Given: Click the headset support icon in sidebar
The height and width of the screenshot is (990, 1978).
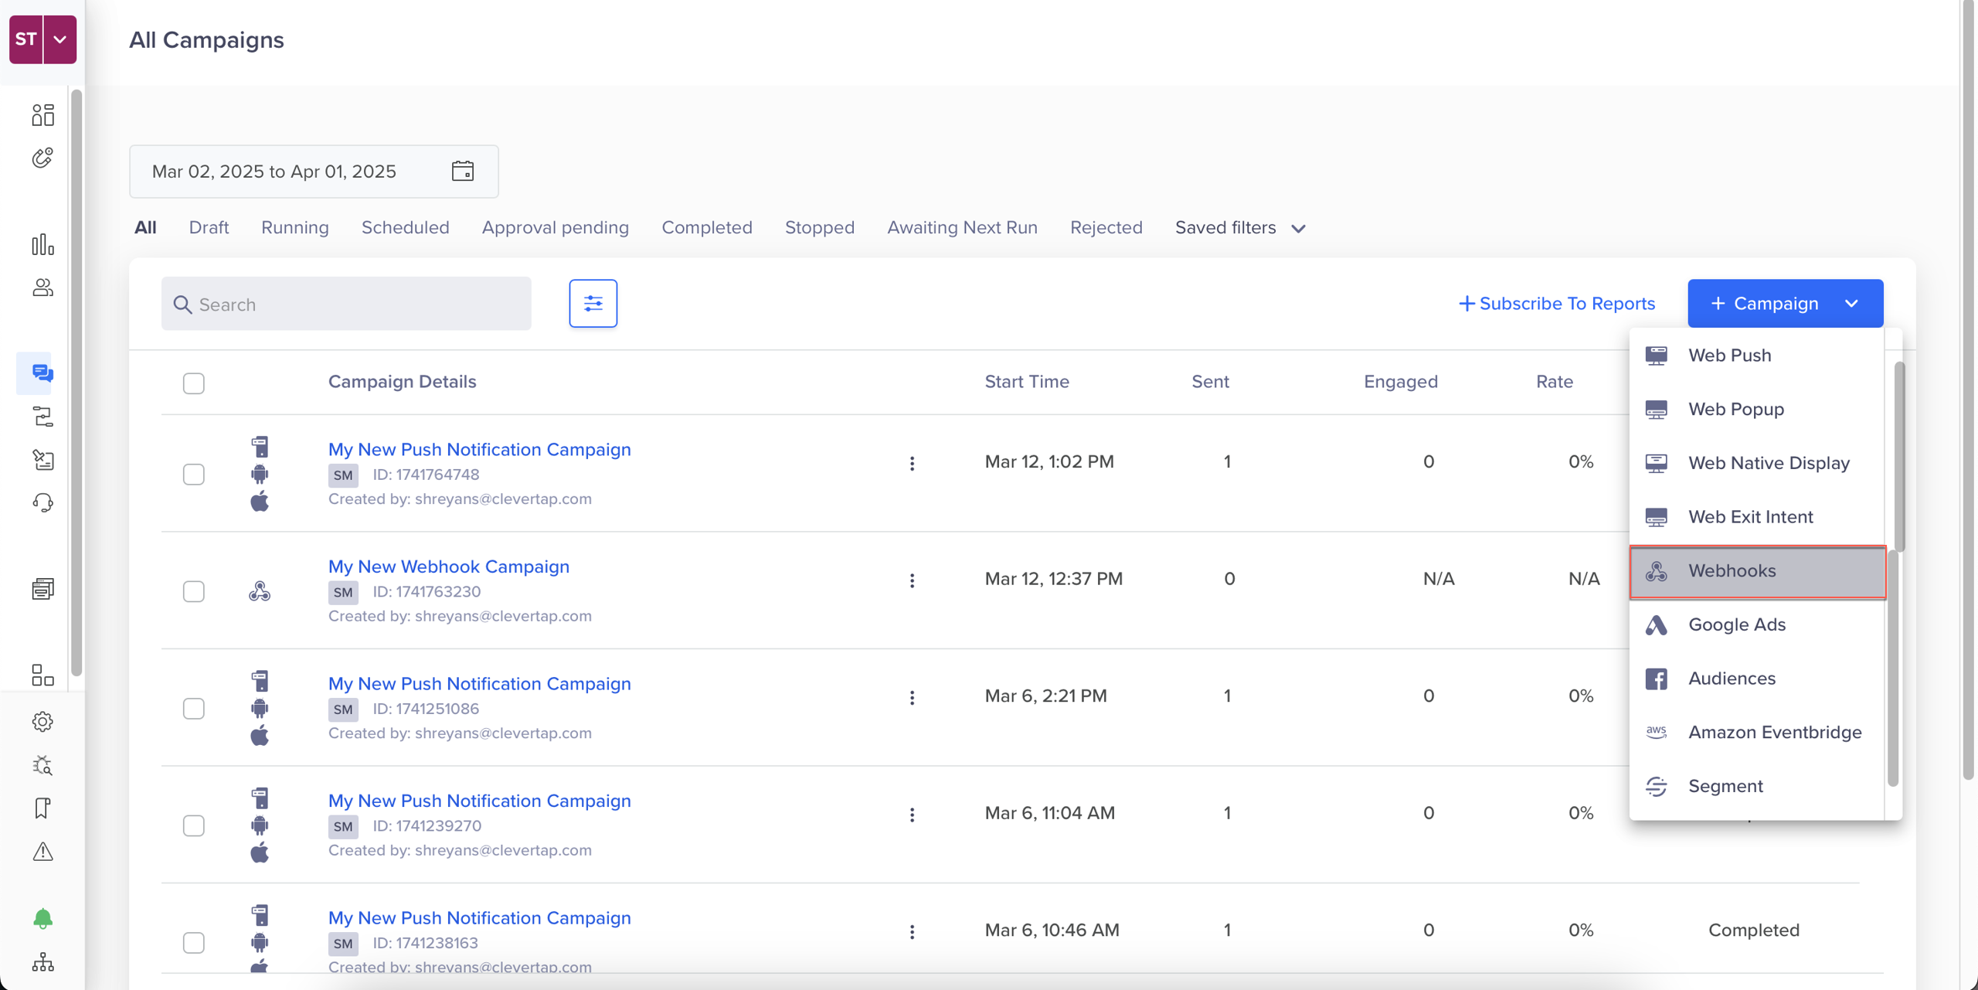Looking at the screenshot, I should 42,503.
